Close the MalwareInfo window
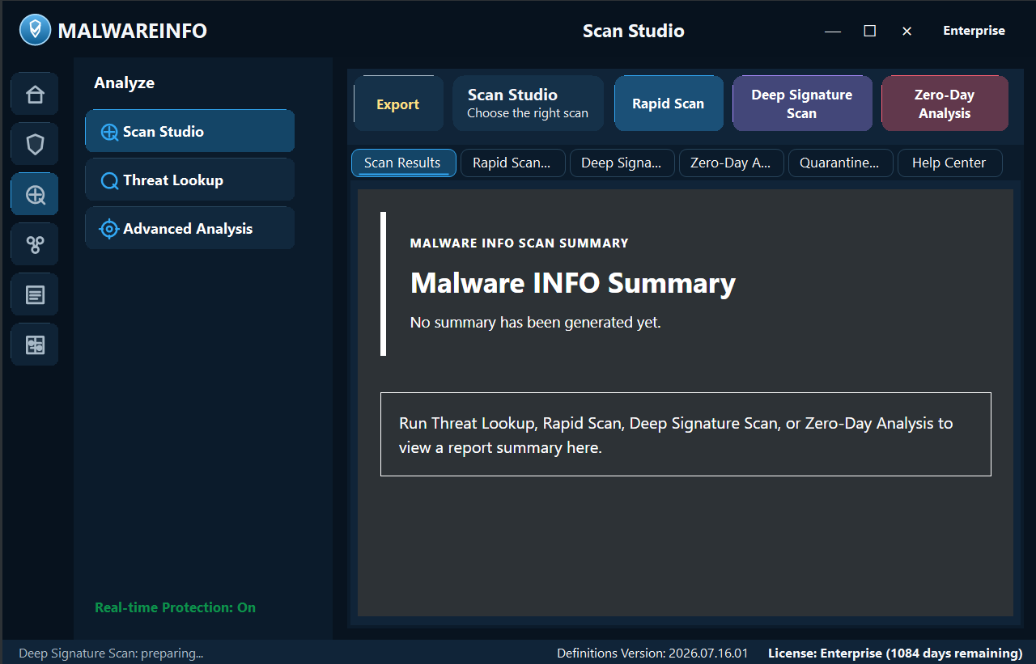The image size is (1036, 664). pos(906,31)
